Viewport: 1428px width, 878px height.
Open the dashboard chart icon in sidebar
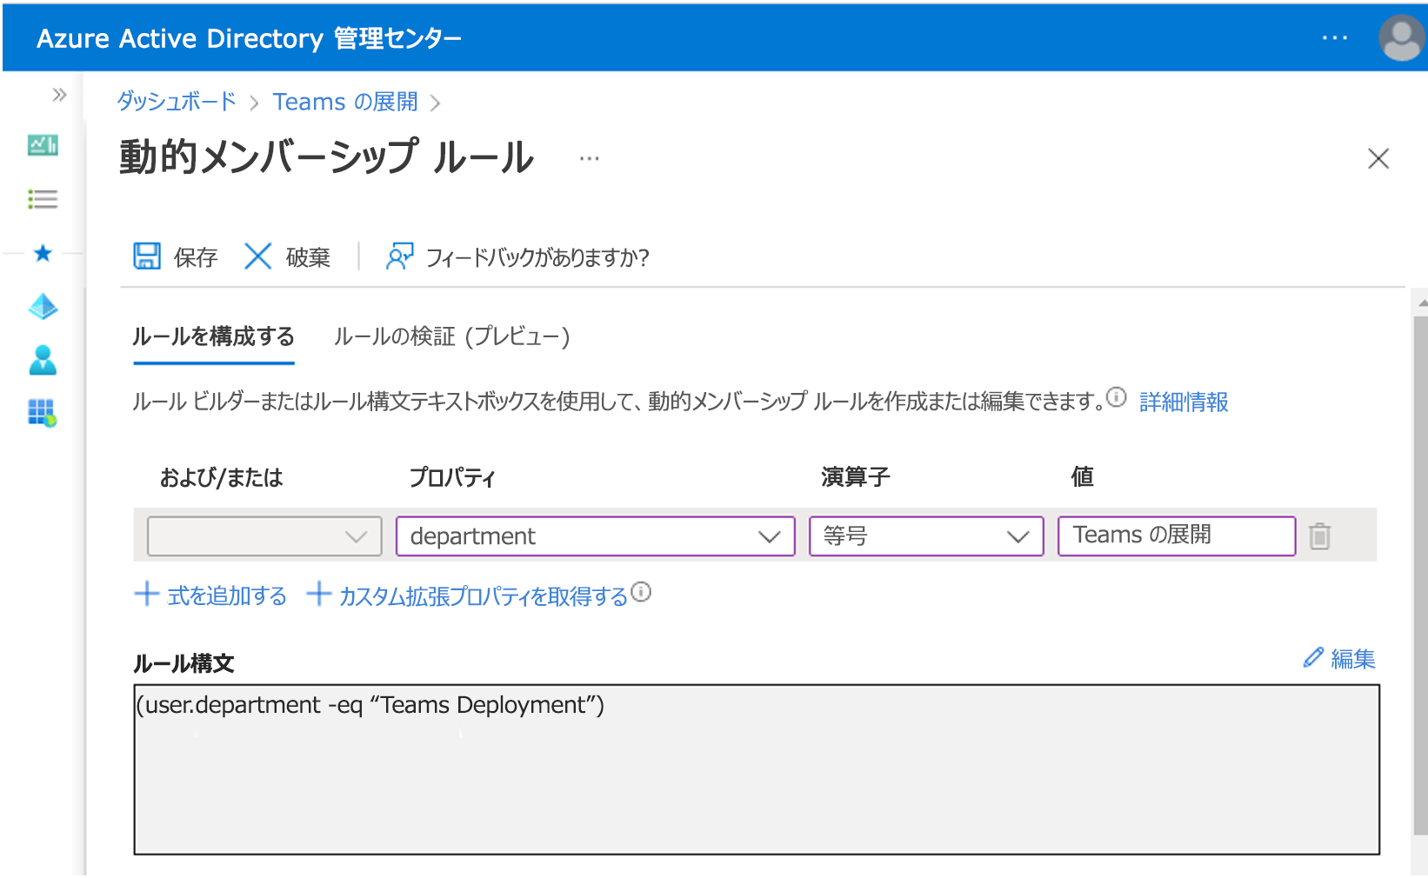[43, 144]
